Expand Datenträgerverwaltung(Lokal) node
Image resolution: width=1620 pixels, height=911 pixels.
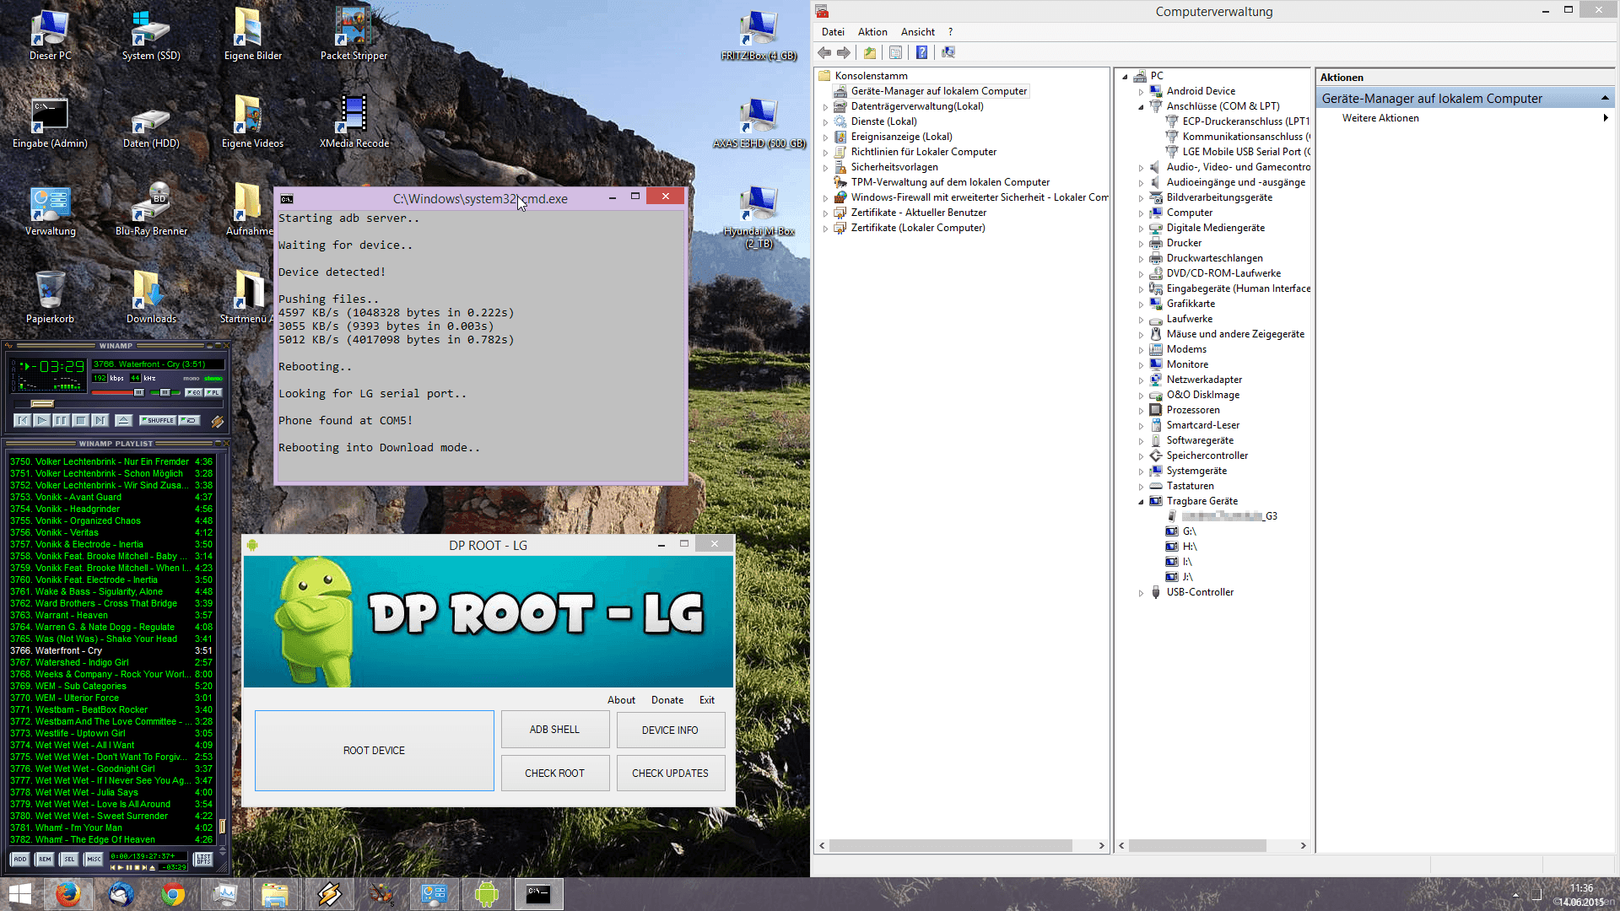point(825,107)
